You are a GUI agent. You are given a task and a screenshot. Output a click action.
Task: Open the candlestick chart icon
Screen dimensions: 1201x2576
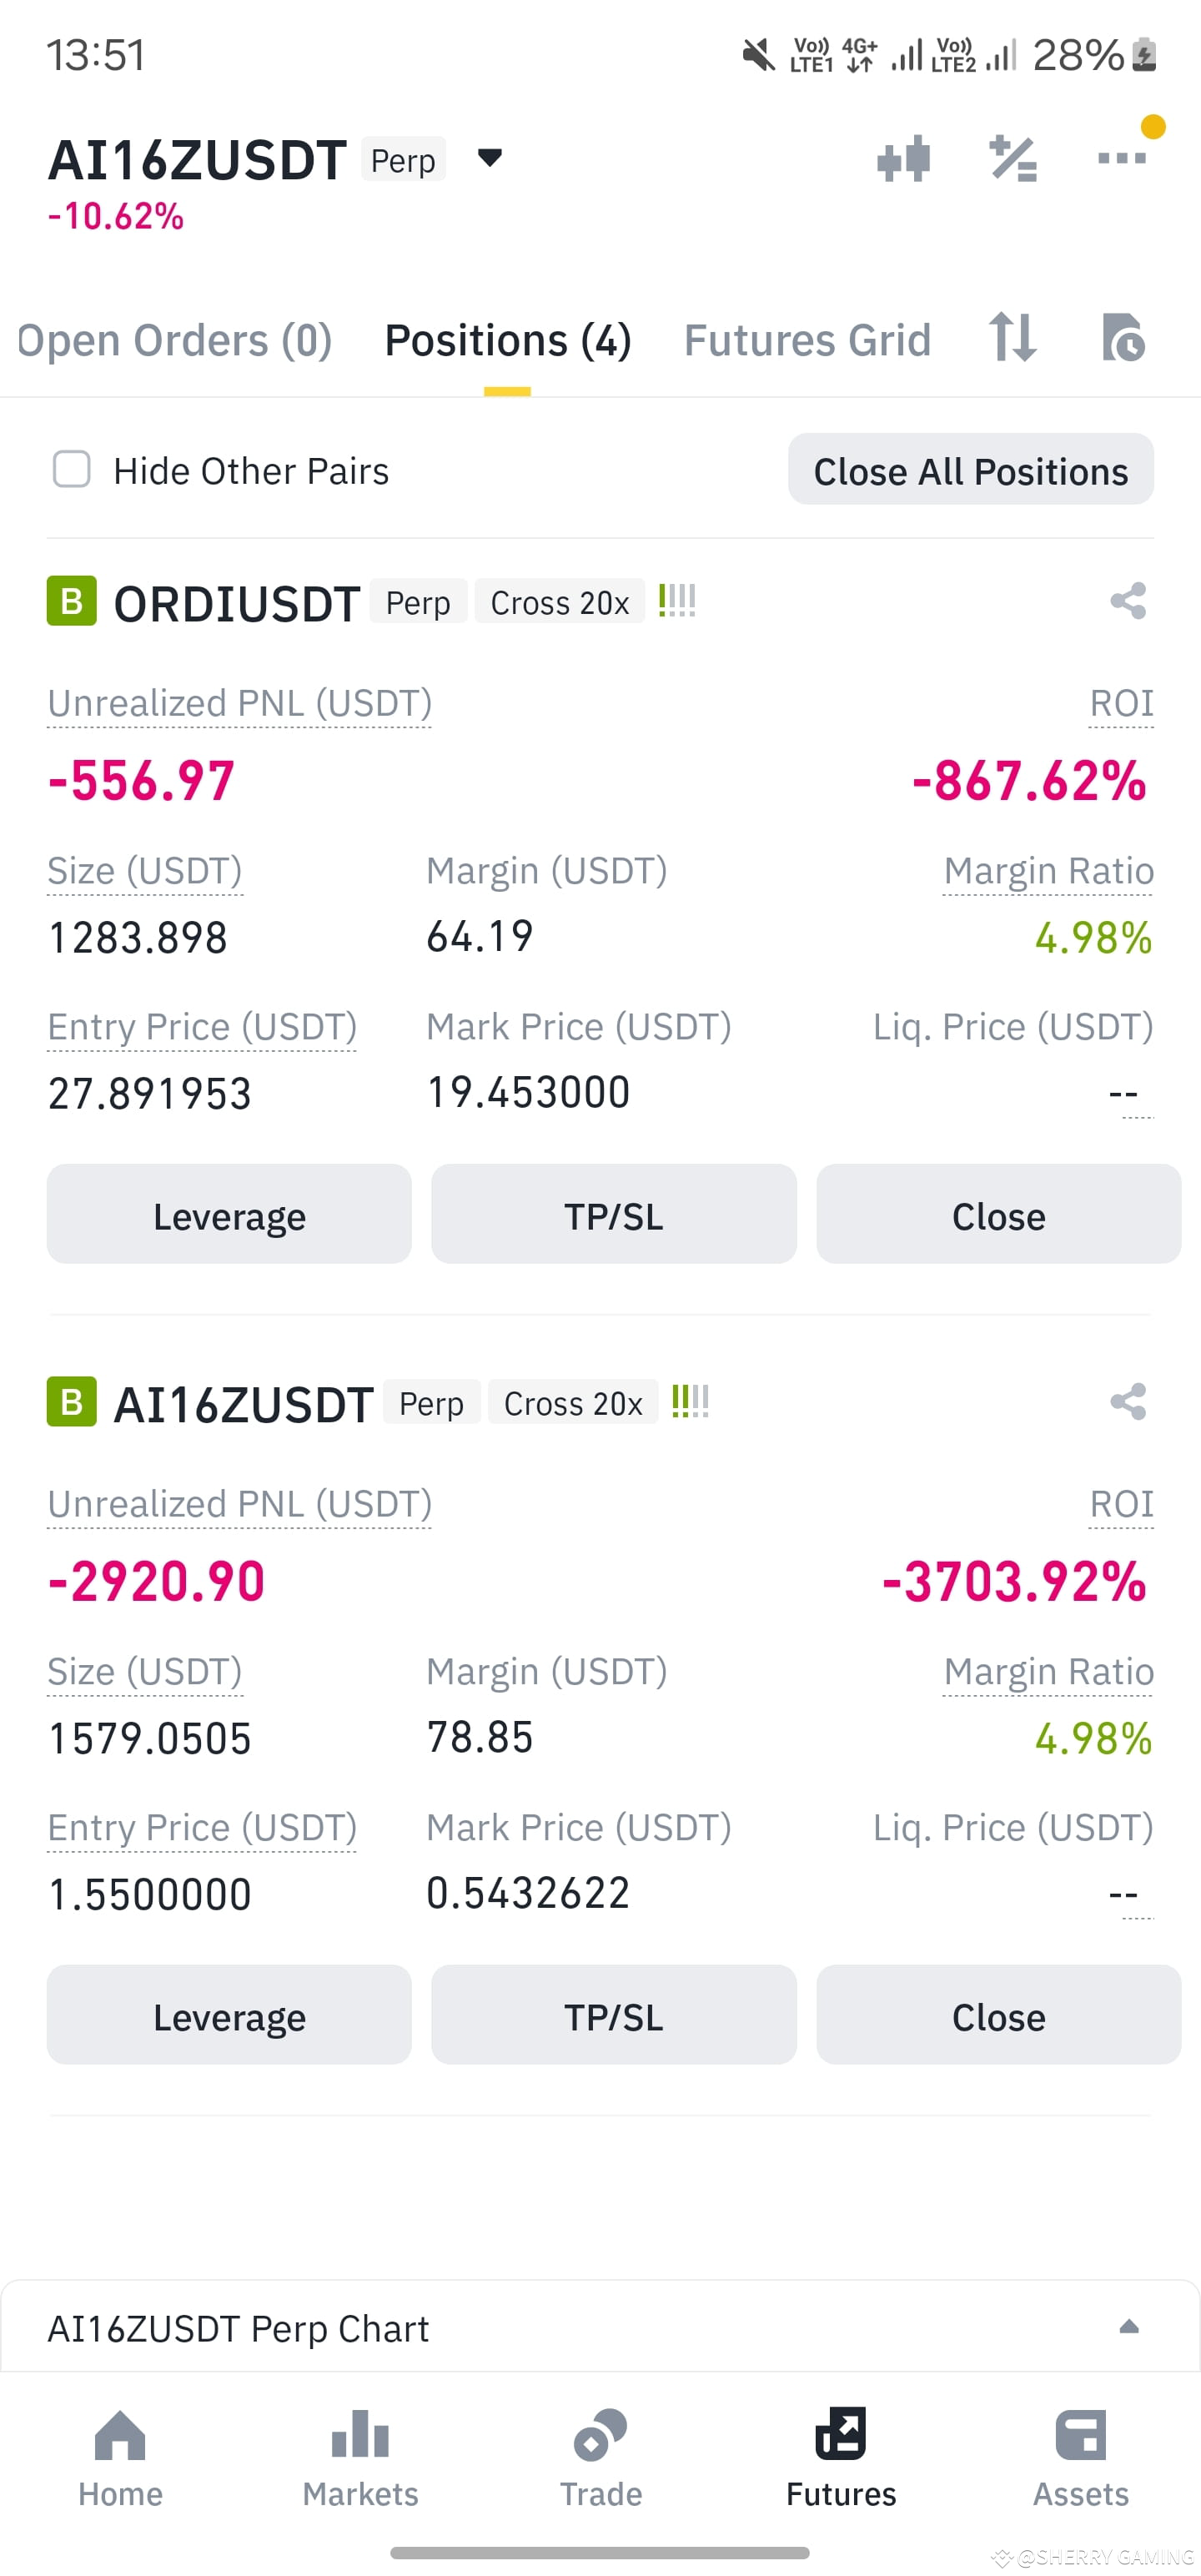(903, 159)
